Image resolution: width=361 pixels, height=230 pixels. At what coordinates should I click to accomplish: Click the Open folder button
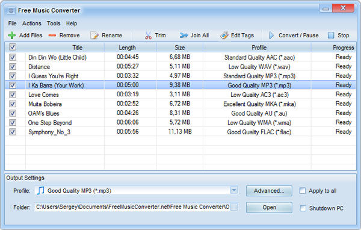coord(269,207)
